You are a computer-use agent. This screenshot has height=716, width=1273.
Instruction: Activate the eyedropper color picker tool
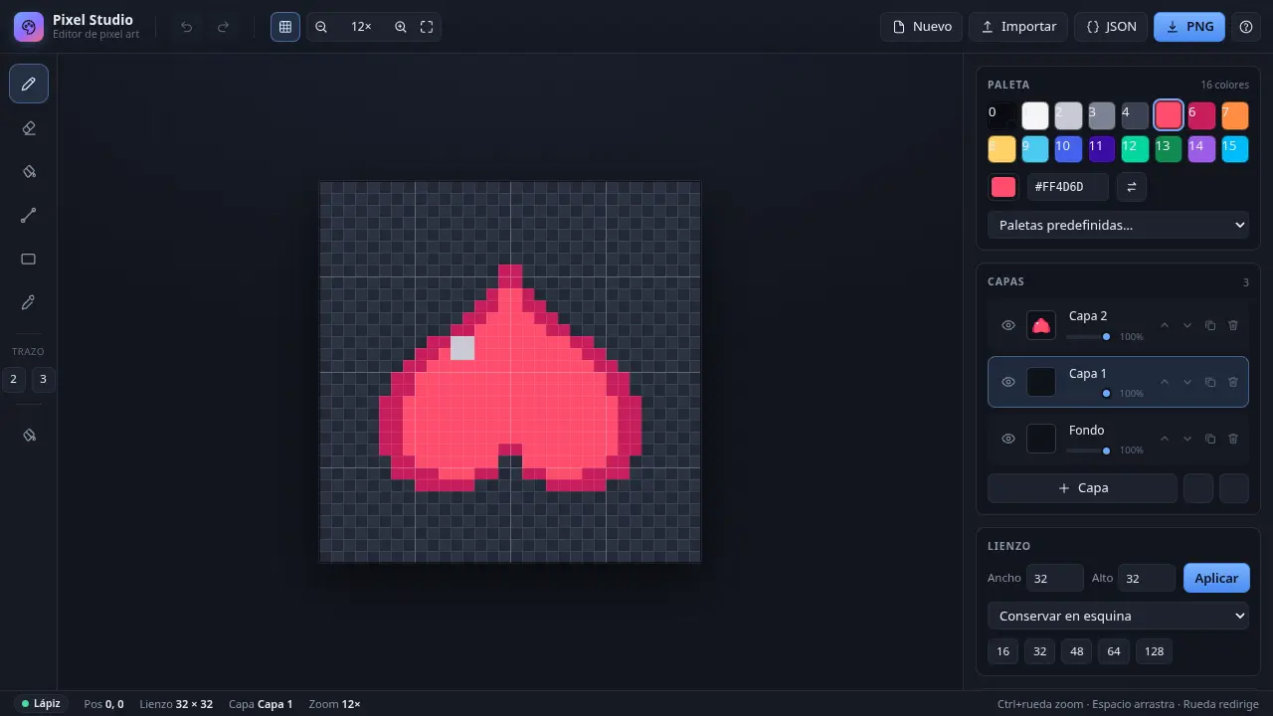pos(29,302)
